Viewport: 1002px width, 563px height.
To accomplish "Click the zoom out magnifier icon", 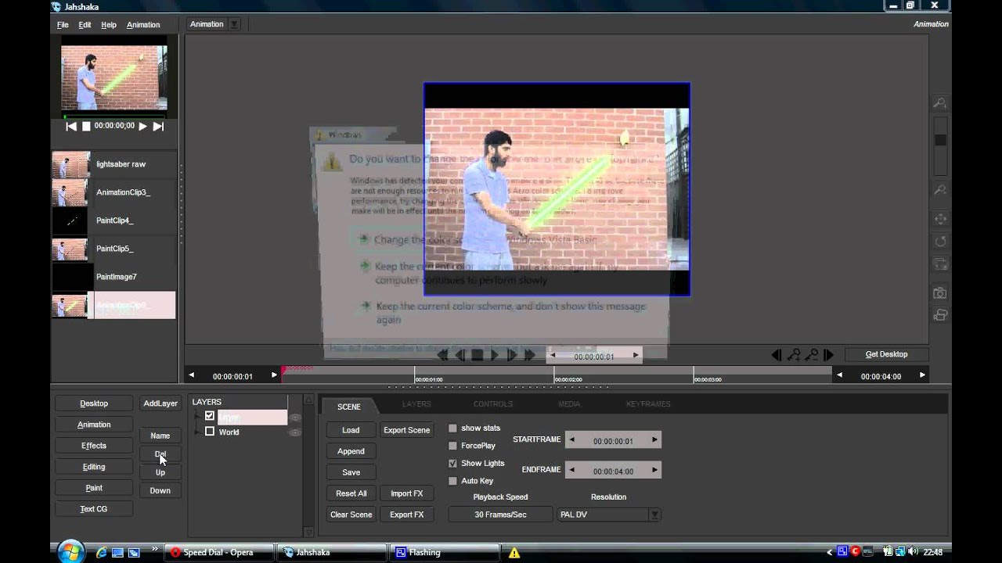I will (x=940, y=190).
